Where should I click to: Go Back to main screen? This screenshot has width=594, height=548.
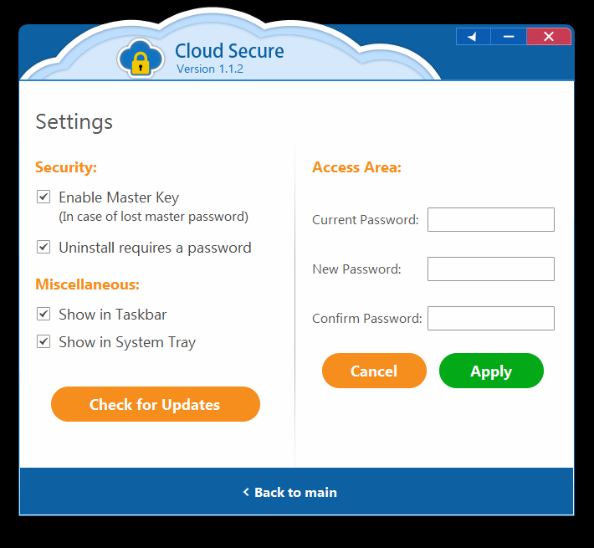289,492
